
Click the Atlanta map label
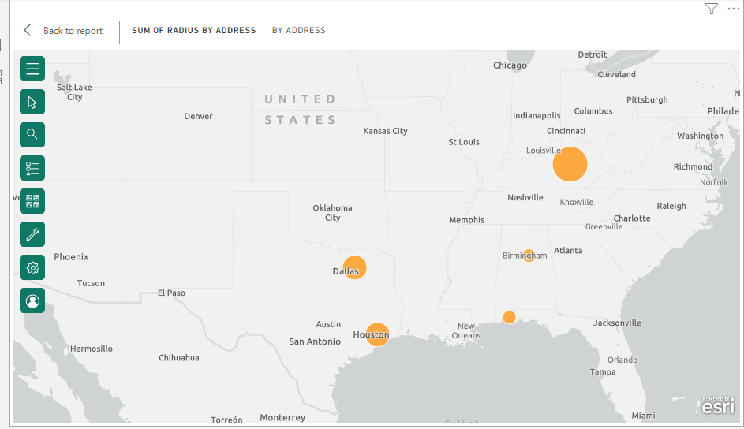tap(568, 251)
